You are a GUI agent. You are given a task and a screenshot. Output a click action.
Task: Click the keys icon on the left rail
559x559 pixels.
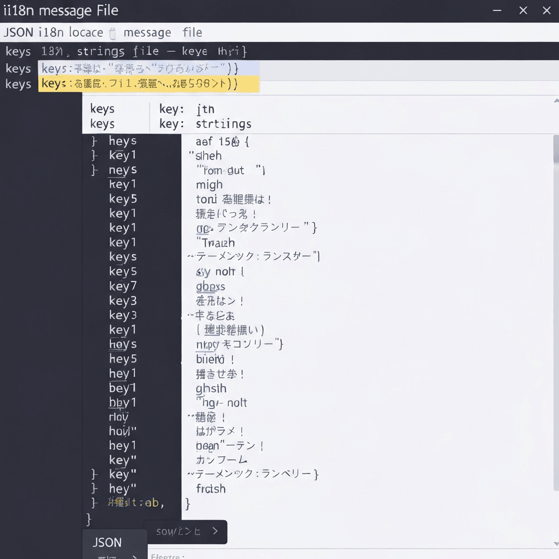click(x=18, y=51)
